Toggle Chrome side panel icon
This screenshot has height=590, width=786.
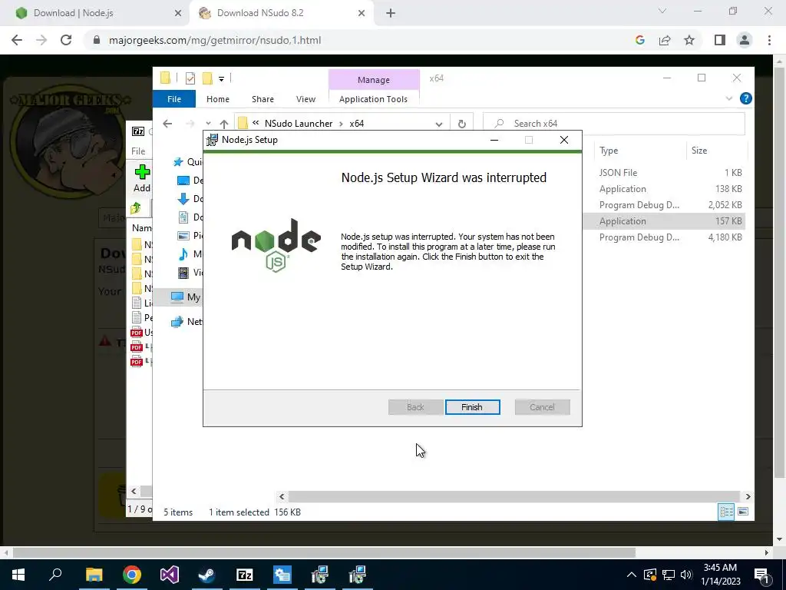720,40
